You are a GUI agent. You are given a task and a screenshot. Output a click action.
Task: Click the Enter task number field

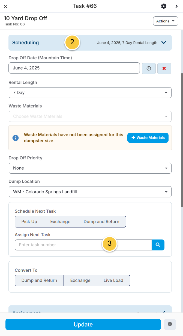83,245
